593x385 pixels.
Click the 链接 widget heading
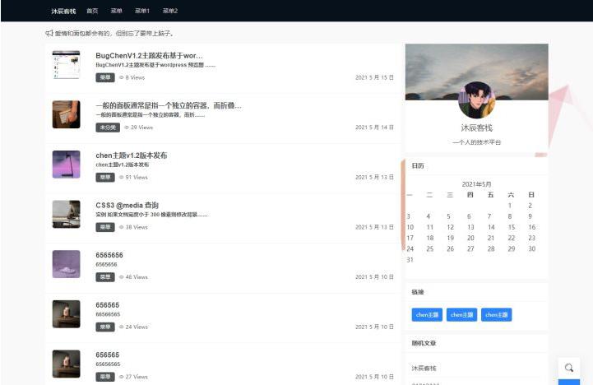click(418, 292)
